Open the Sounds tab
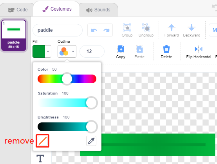Screen dimensions: 217x164 point(98,10)
